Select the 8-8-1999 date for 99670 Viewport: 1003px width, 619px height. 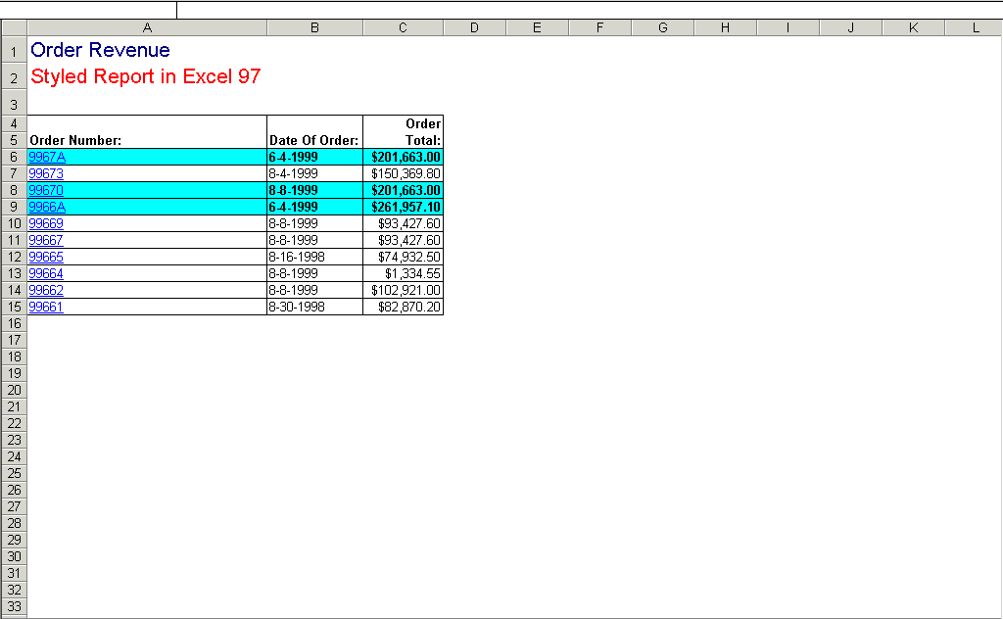pos(314,191)
